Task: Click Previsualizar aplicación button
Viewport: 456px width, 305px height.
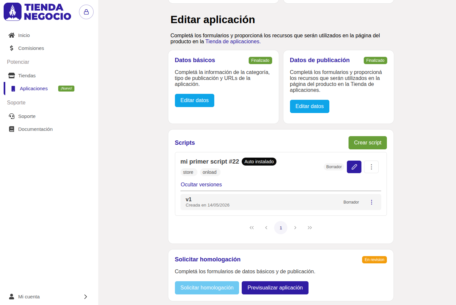Action: (275, 288)
